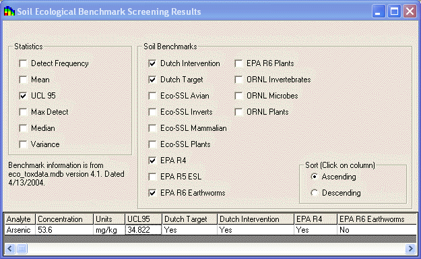This screenshot has height=259, width=421.
Task: Disable the Dutch Target benchmark
Action: pyautogui.click(x=152, y=80)
